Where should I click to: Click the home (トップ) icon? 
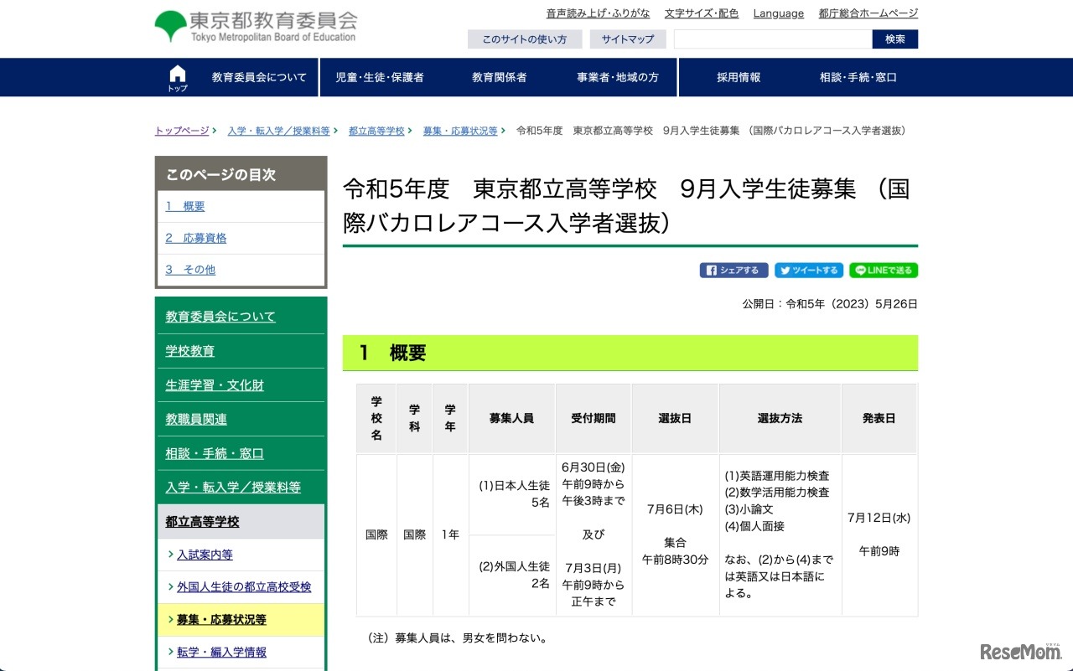pyautogui.click(x=178, y=77)
